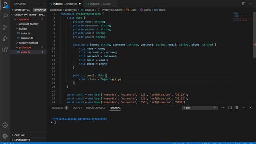Kill terminal with trash icon
The image size is (256, 144).
click(236, 108)
